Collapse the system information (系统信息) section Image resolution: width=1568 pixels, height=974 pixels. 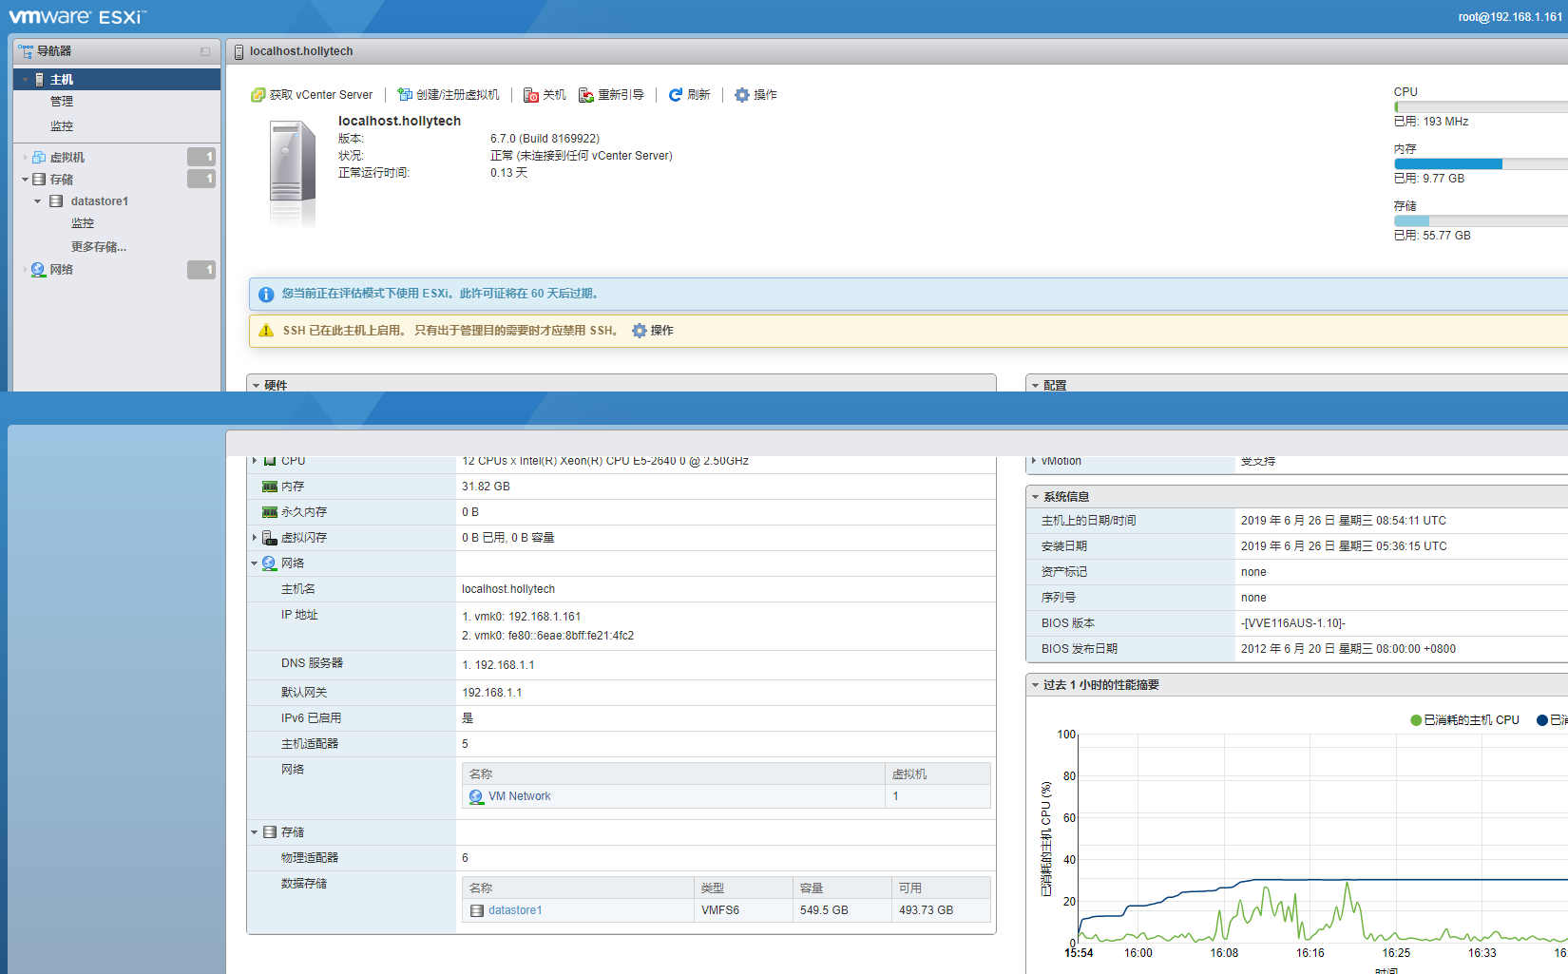pos(1035,497)
